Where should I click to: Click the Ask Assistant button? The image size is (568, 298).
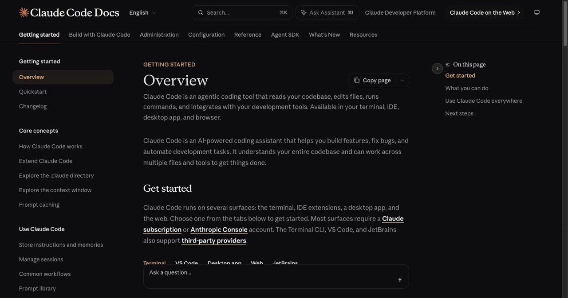pyautogui.click(x=327, y=13)
